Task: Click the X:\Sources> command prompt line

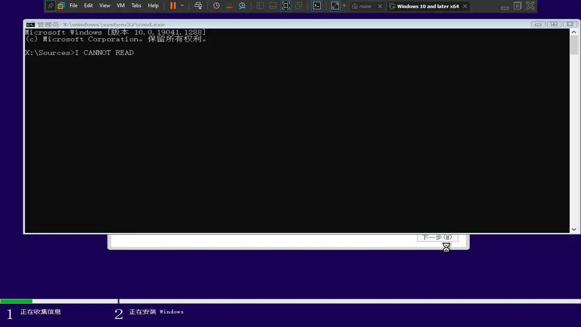Action: tap(79, 53)
